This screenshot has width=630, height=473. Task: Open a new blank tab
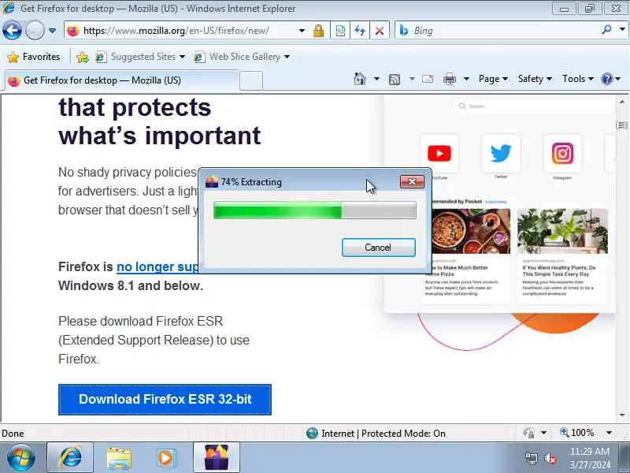point(251,80)
